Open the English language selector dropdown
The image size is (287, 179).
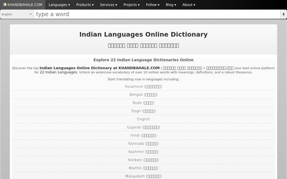(x=17, y=14)
